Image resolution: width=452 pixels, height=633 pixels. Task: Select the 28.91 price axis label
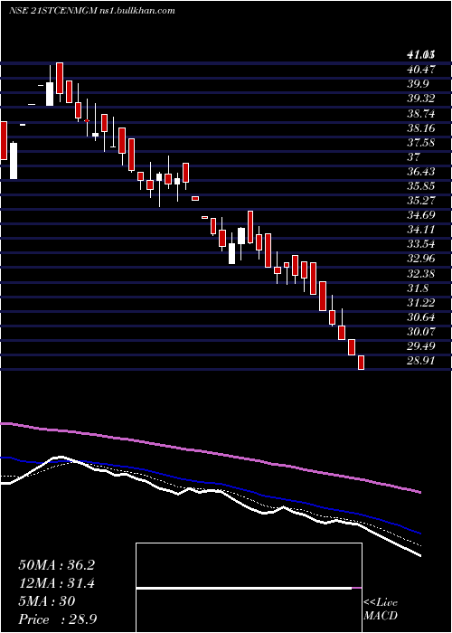point(421,361)
